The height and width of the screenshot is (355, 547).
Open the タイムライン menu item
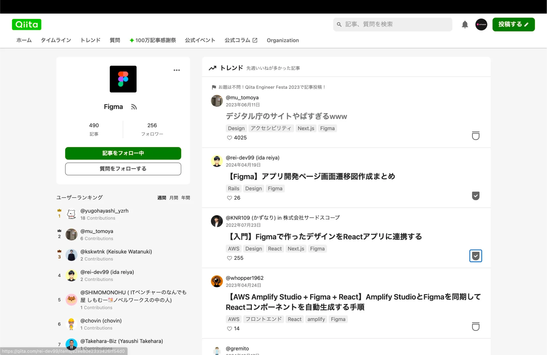coord(56,40)
